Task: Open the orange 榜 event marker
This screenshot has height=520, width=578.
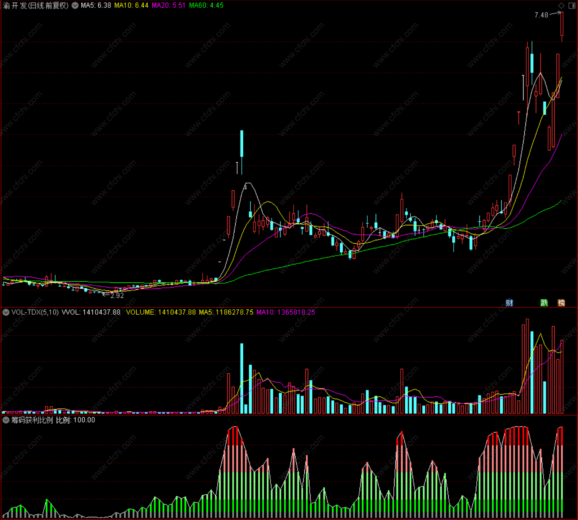Action: click(561, 303)
